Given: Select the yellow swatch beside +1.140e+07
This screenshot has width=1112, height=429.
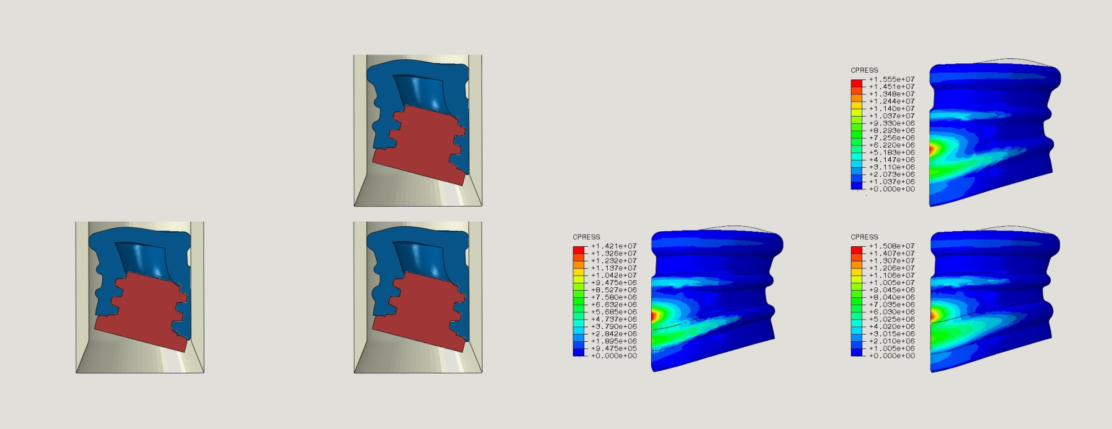Looking at the screenshot, I should (x=857, y=112).
